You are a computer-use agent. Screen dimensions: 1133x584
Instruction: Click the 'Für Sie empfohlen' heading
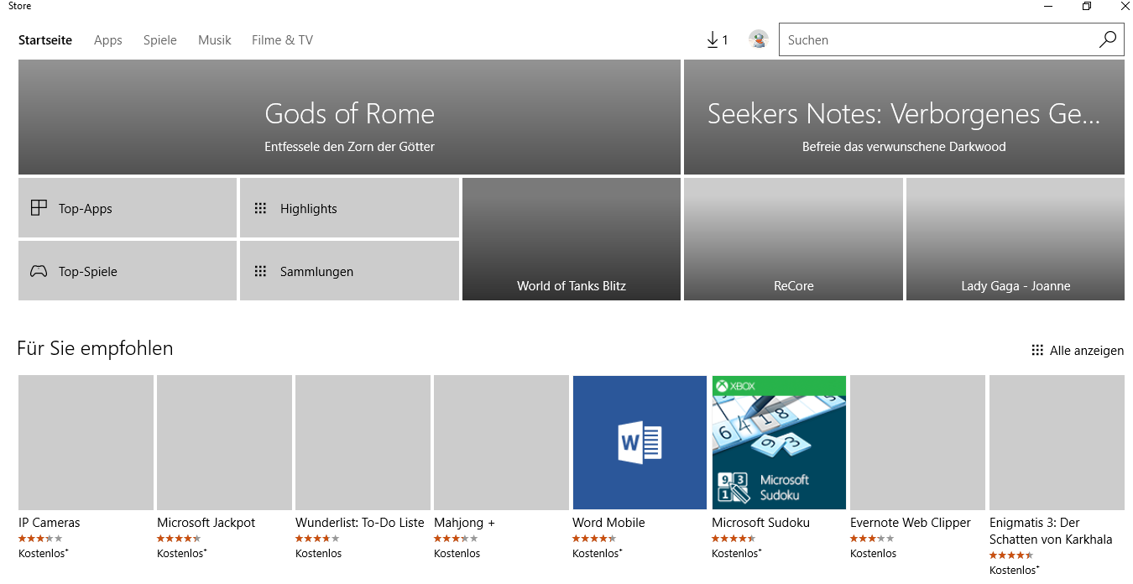click(x=95, y=348)
